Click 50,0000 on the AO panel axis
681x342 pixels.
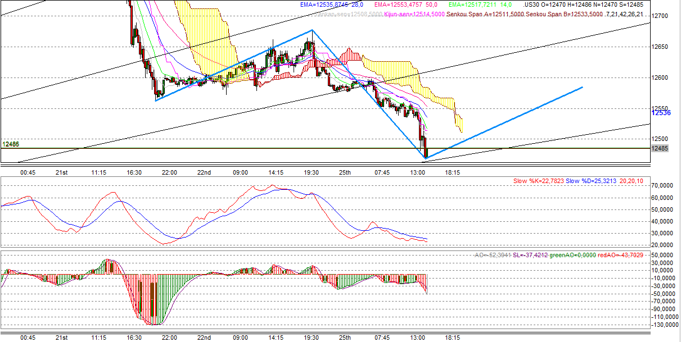click(662, 255)
